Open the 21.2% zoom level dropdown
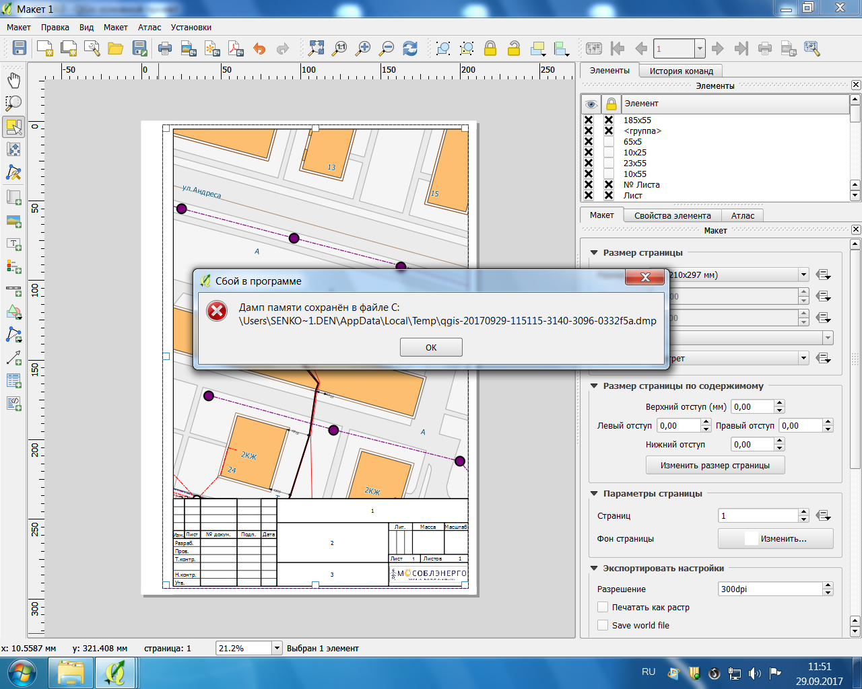 tap(276, 648)
